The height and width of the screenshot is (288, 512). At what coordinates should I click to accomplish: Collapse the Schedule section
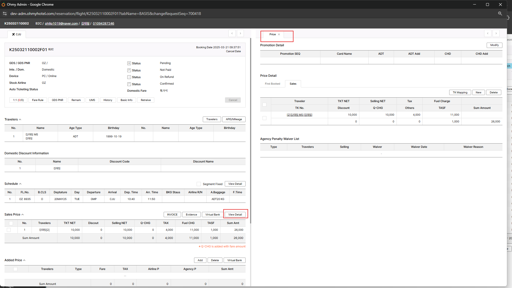point(20,184)
